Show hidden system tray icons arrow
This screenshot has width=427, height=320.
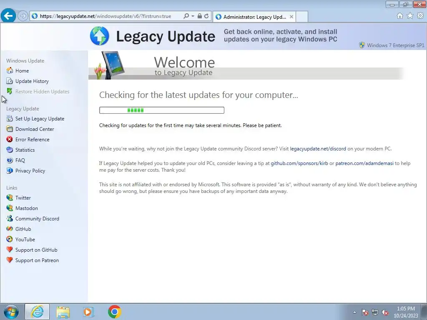354,312
